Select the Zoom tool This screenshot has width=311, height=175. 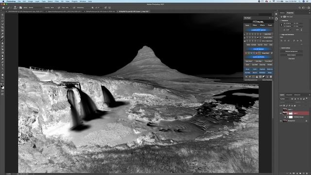click(x=2, y=78)
